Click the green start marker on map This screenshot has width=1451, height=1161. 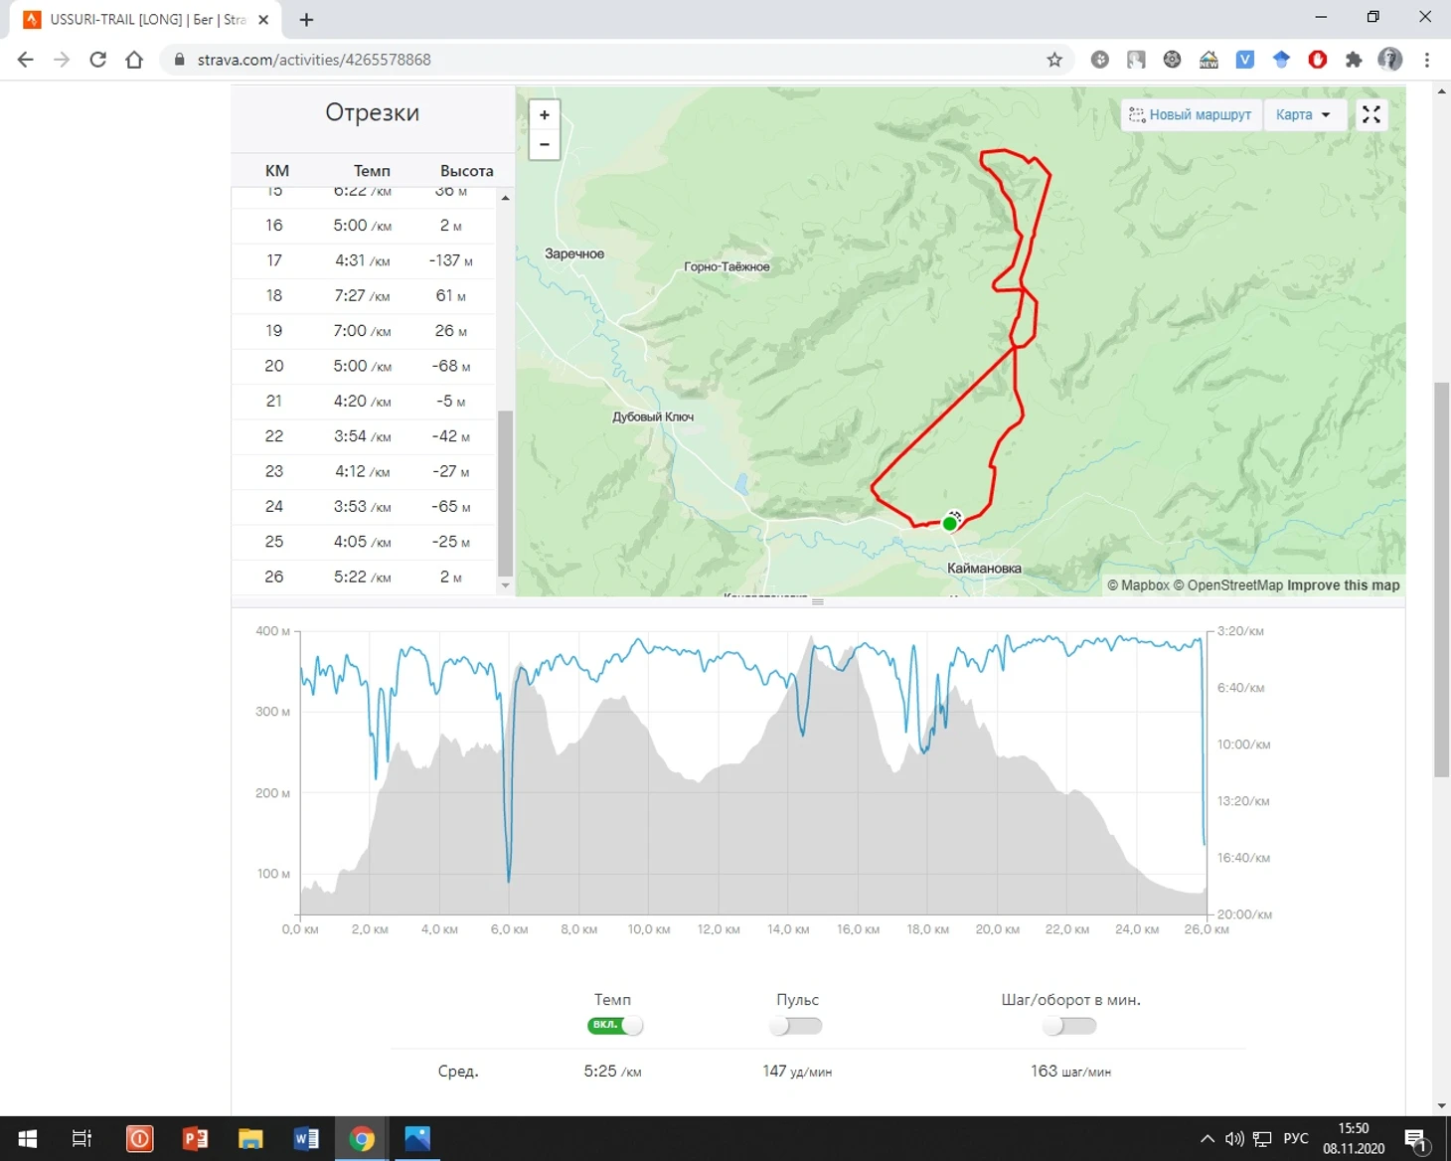[950, 523]
